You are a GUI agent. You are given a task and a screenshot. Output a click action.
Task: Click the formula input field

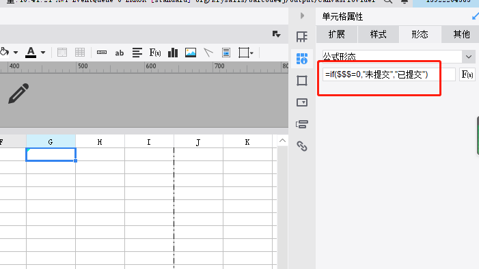(x=389, y=74)
